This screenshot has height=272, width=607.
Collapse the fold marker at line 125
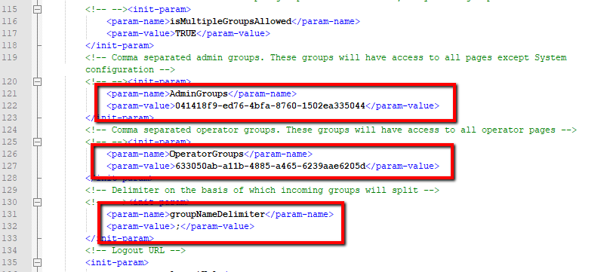(x=37, y=142)
